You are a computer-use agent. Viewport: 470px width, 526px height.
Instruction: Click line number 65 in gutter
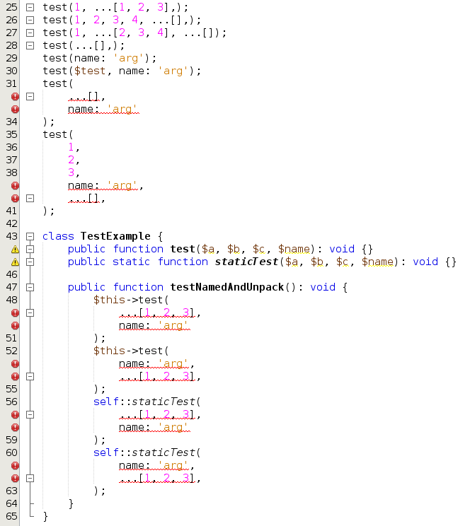[11, 516]
